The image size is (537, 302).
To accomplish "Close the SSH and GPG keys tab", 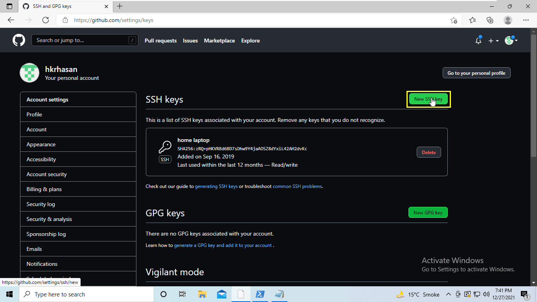I will click(106, 6).
